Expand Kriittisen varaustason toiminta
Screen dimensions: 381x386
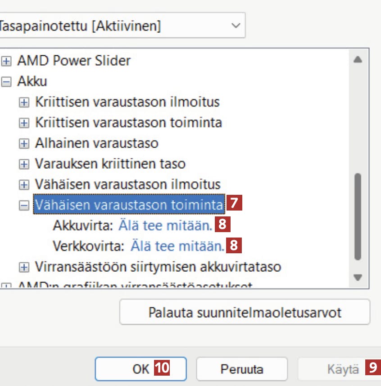click(24, 123)
